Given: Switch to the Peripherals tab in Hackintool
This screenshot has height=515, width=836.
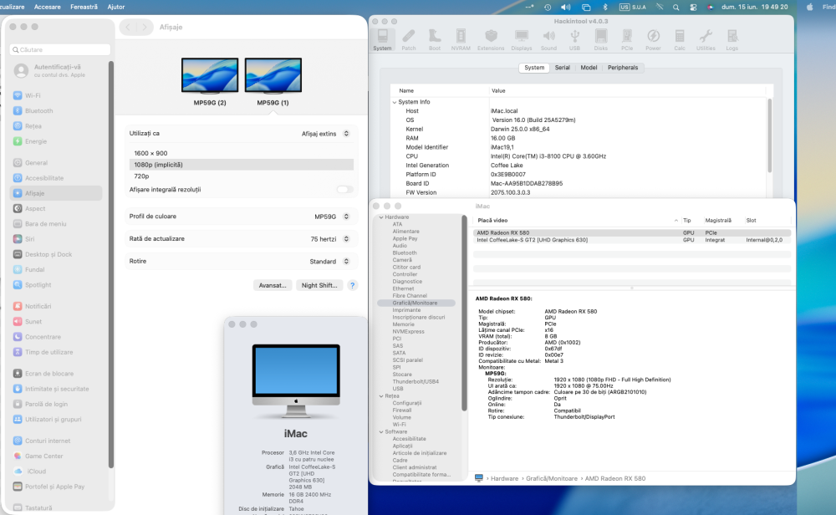Looking at the screenshot, I should point(623,68).
